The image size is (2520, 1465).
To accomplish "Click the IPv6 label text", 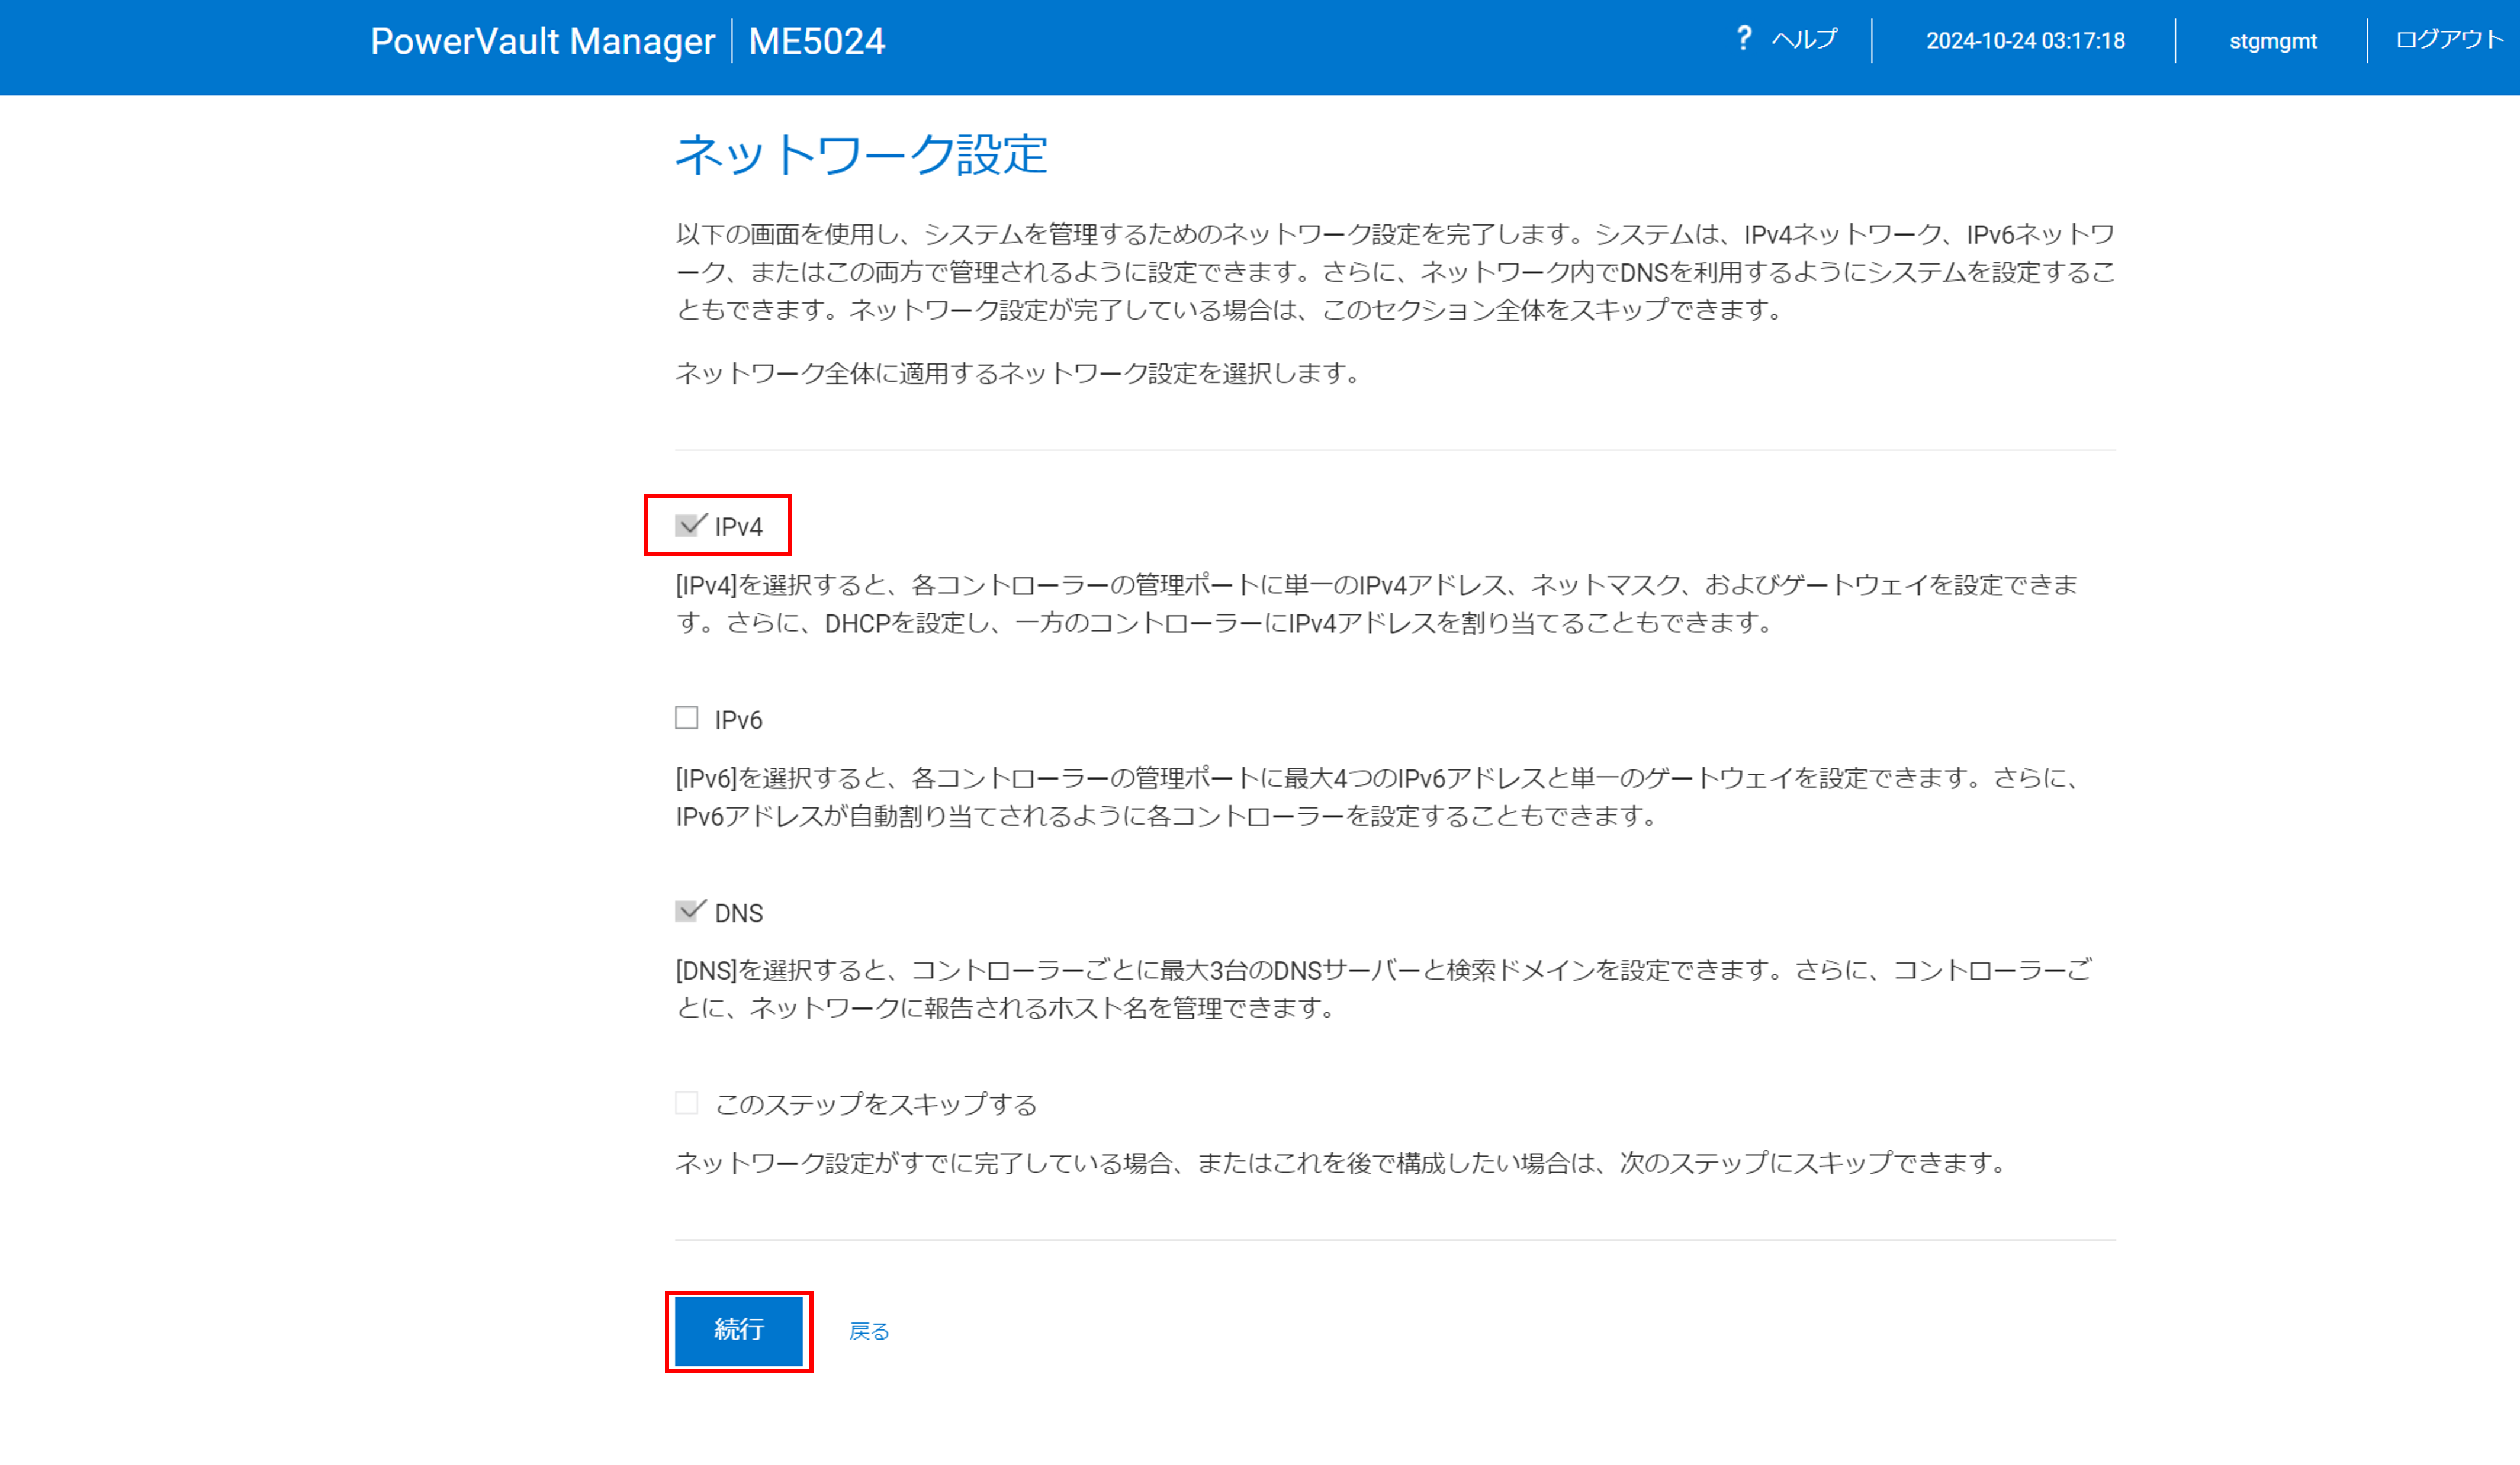I will tap(738, 720).
